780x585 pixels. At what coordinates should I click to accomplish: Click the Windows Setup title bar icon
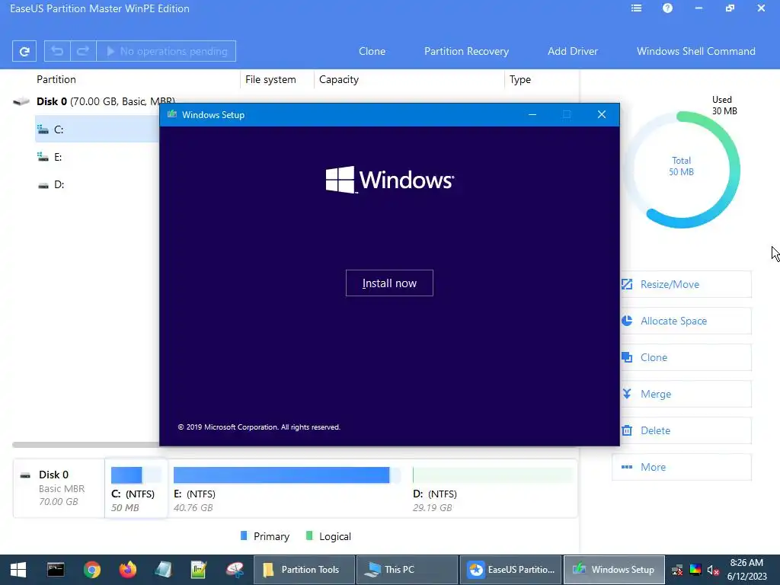pyautogui.click(x=172, y=114)
